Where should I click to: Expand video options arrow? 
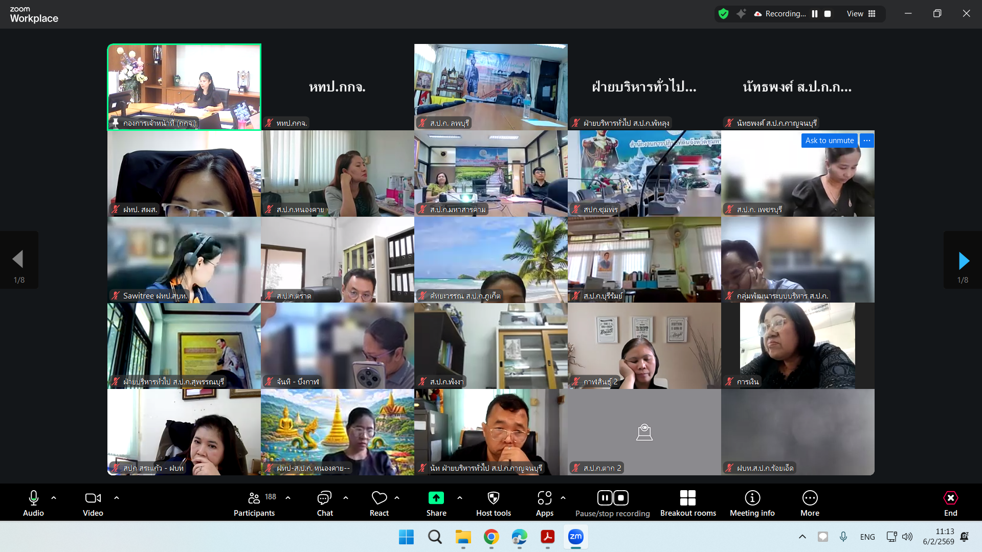[x=117, y=497]
